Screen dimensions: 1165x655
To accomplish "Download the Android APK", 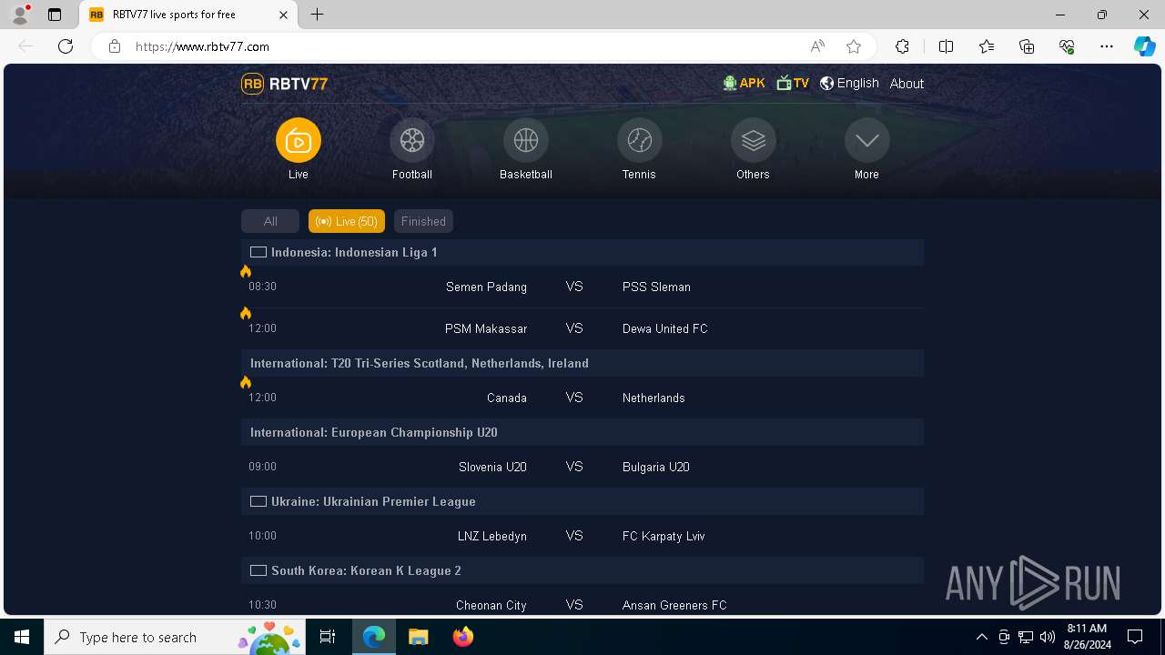I will (744, 83).
